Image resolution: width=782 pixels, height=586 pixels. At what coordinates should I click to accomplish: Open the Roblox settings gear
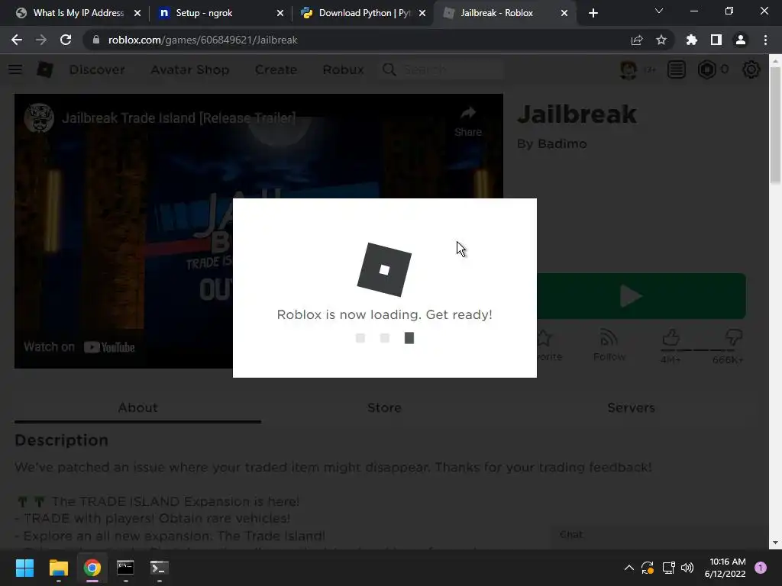click(x=751, y=69)
